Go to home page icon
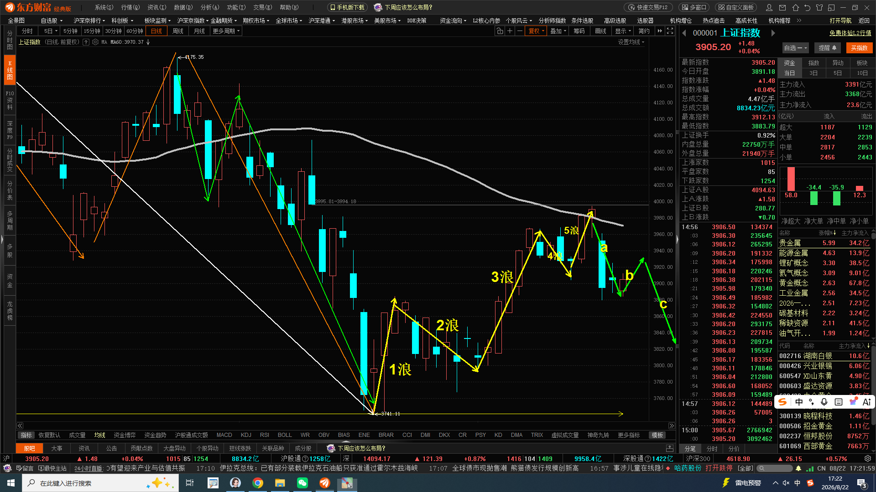The height and width of the screenshot is (492, 876). [796, 7]
